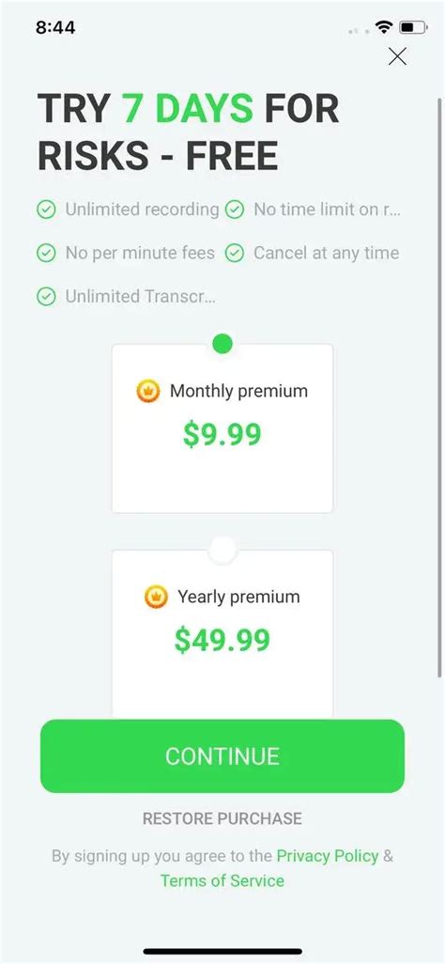445x964 pixels.
Task: Click the crown badge on Yearly premium
Action: tap(156, 597)
